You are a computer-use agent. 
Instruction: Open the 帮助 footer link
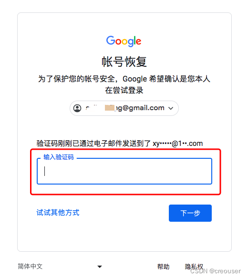(163, 267)
